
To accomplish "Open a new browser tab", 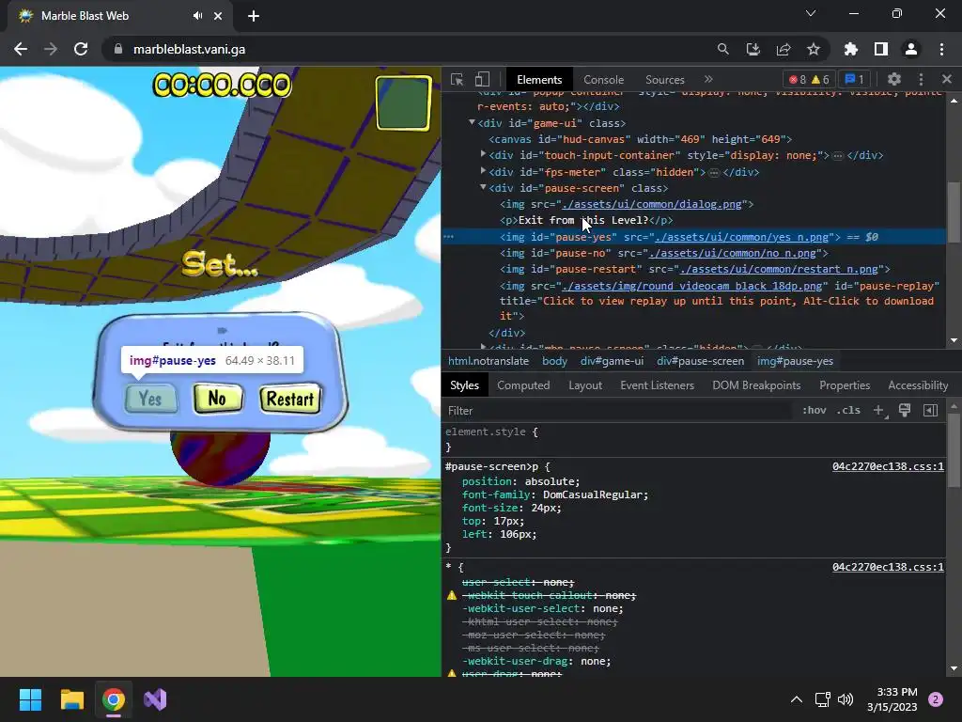I will 254,16.
